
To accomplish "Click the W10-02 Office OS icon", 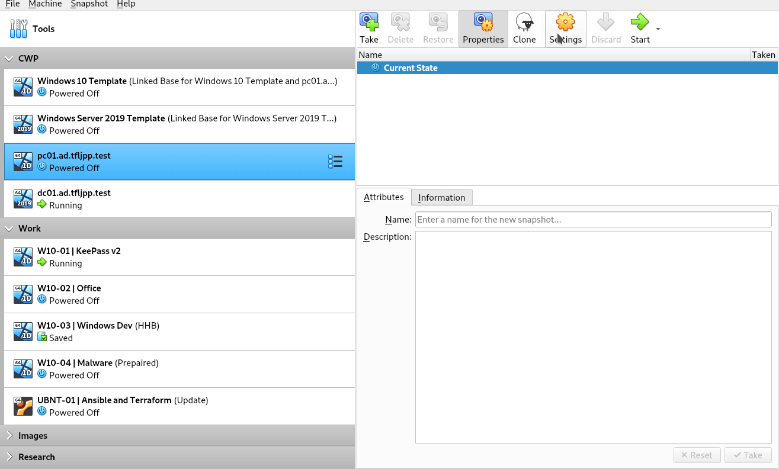I will tap(23, 294).
